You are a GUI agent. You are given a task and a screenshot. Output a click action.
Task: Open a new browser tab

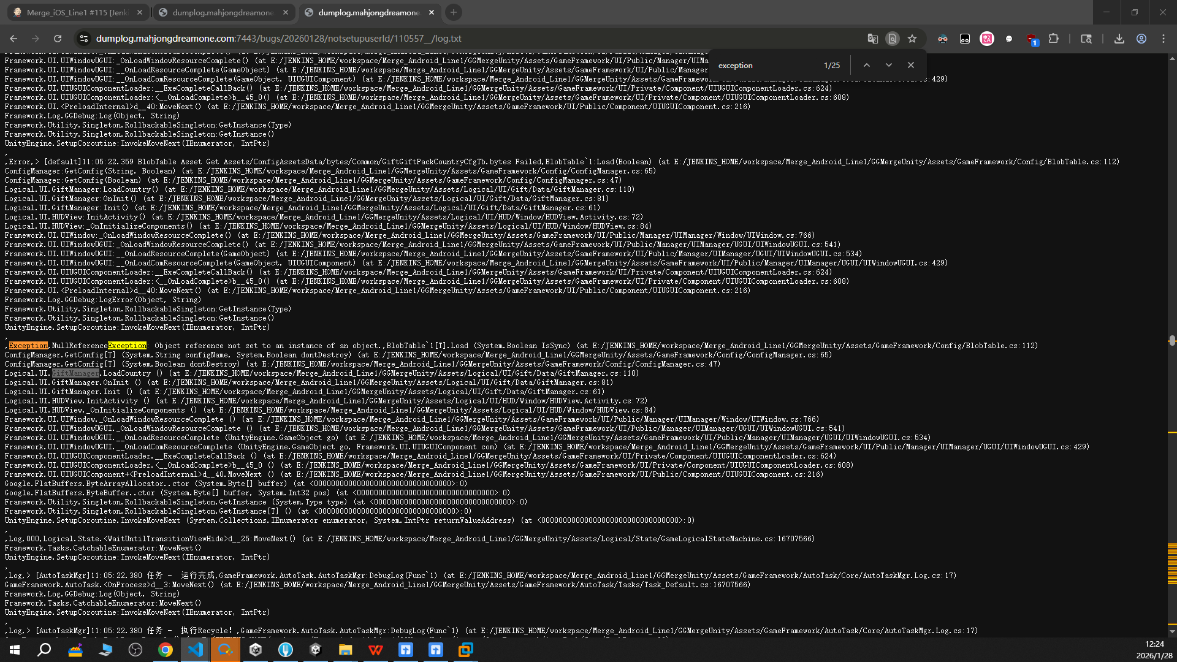pyautogui.click(x=453, y=12)
